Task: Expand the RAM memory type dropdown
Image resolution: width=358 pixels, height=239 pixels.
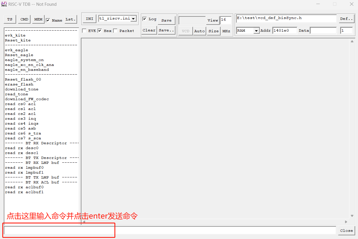Action: (x=256, y=30)
